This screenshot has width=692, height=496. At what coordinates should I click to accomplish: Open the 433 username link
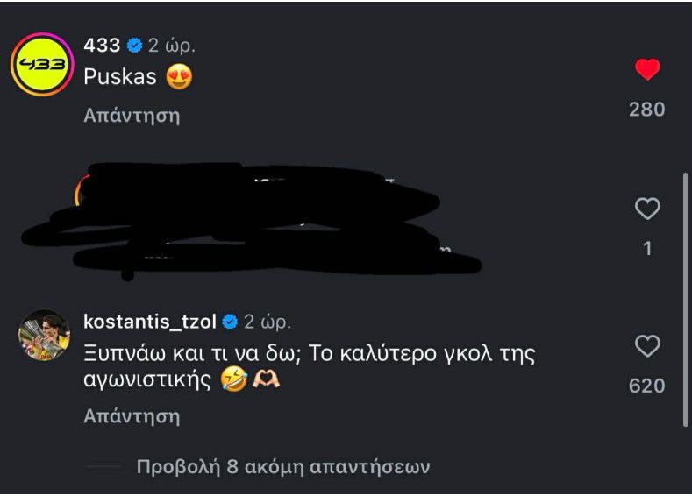102,46
